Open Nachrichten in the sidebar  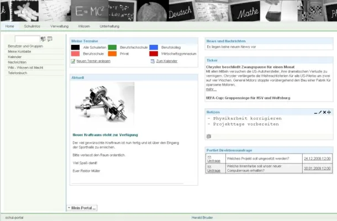click(17, 62)
